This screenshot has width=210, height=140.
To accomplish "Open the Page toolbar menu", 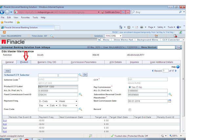I will pos(152,27).
